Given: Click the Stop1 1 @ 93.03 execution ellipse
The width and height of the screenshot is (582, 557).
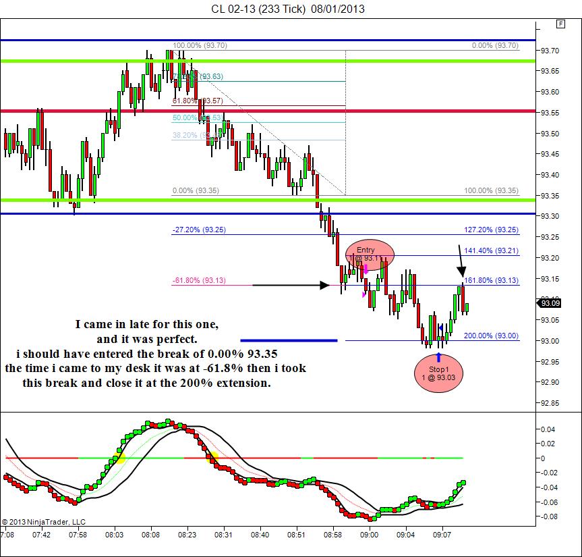Looking at the screenshot, I should pos(439,373).
